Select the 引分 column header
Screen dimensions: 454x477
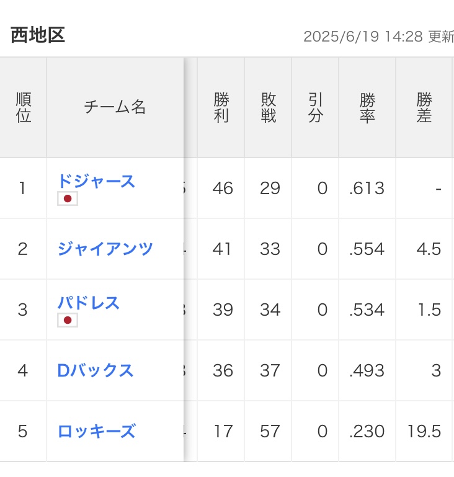click(315, 107)
